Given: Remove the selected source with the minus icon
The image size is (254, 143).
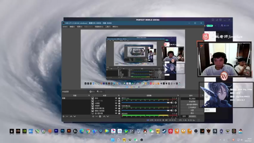Looking at the screenshot, I should tap(97, 116).
